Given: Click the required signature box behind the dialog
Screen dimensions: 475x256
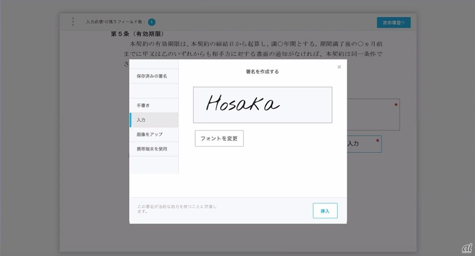Looking at the screenshot, I should (373, 115).
